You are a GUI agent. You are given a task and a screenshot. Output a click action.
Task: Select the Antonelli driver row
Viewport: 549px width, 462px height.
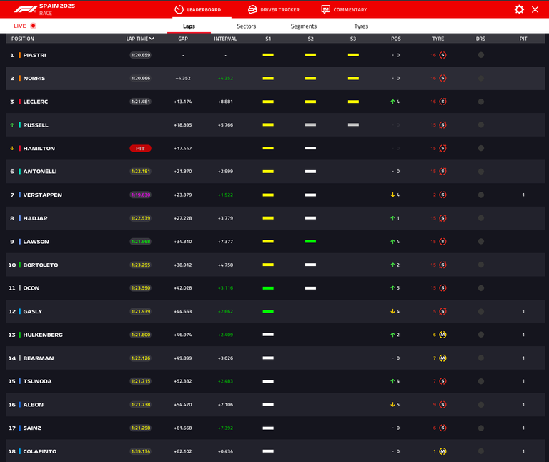[x=275, y=172]
